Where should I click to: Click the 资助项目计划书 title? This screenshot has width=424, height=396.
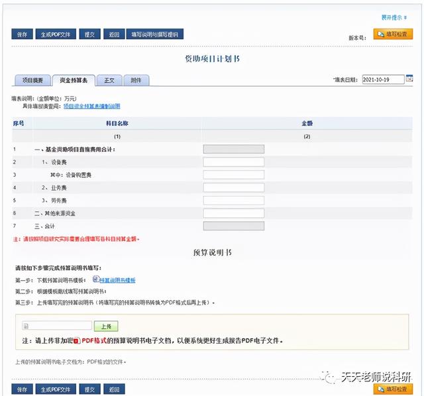(x=212, y=59)
